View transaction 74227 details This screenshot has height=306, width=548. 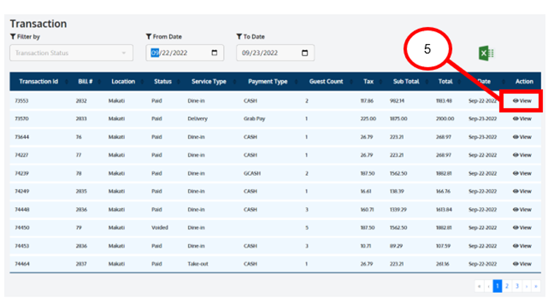point(522,155)
